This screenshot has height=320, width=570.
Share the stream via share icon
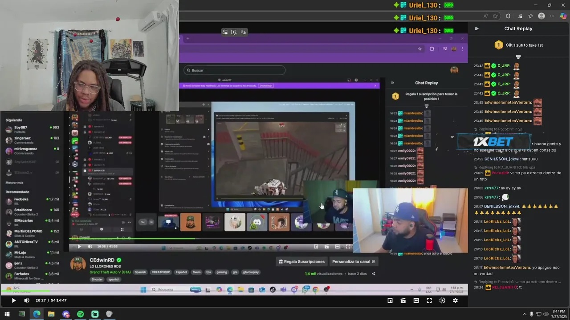[x=374, y=274]
